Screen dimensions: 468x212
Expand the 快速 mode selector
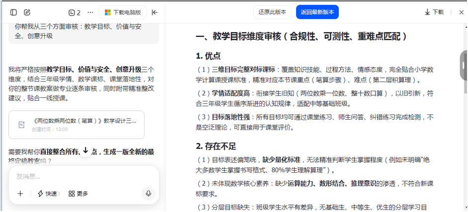pos(48,194)
